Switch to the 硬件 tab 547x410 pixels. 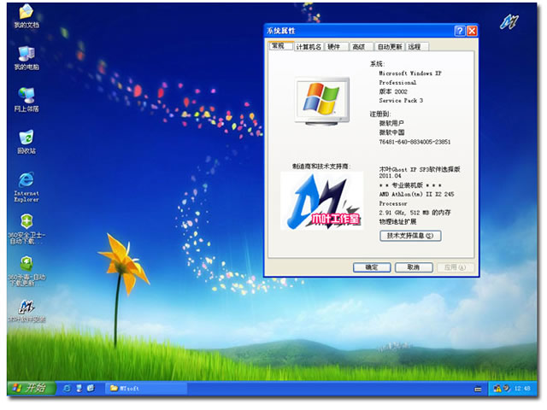336,47
